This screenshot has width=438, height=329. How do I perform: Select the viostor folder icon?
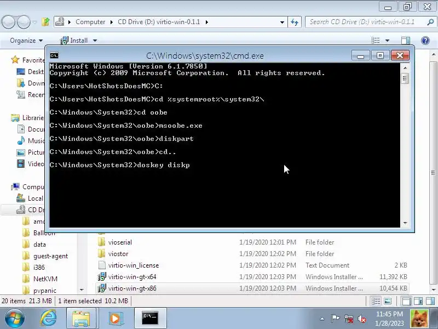[102, 253]
